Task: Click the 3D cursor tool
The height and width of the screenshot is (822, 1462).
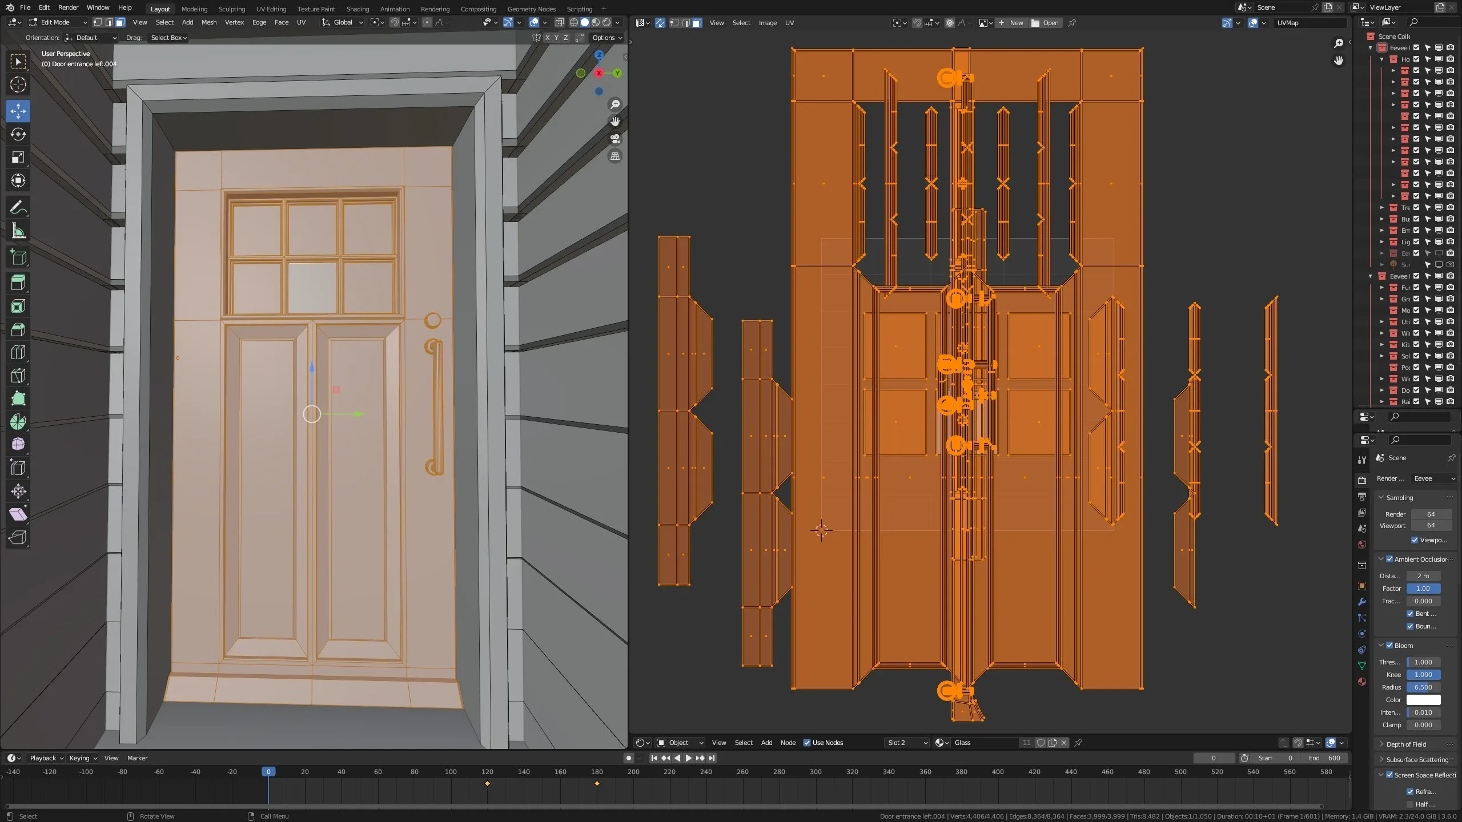Action: [x=18, y=84]
